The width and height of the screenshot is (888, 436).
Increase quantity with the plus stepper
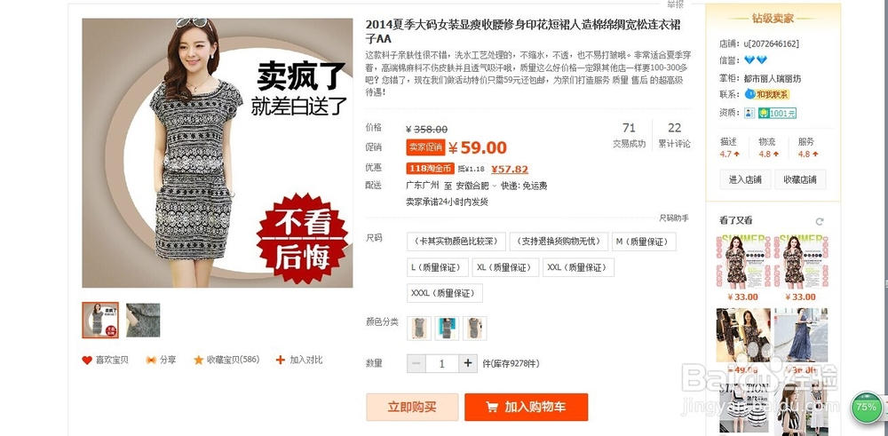(467, 363)
